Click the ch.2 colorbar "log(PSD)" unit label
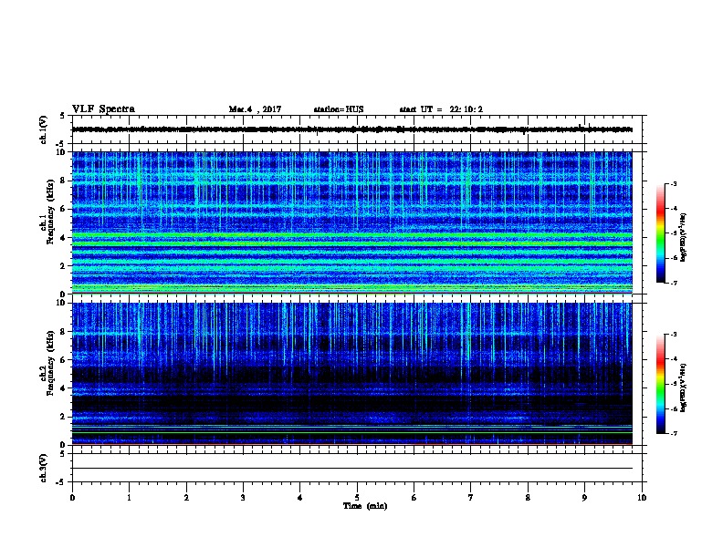Viewport: 723px width, 558px height. [684, 388]
